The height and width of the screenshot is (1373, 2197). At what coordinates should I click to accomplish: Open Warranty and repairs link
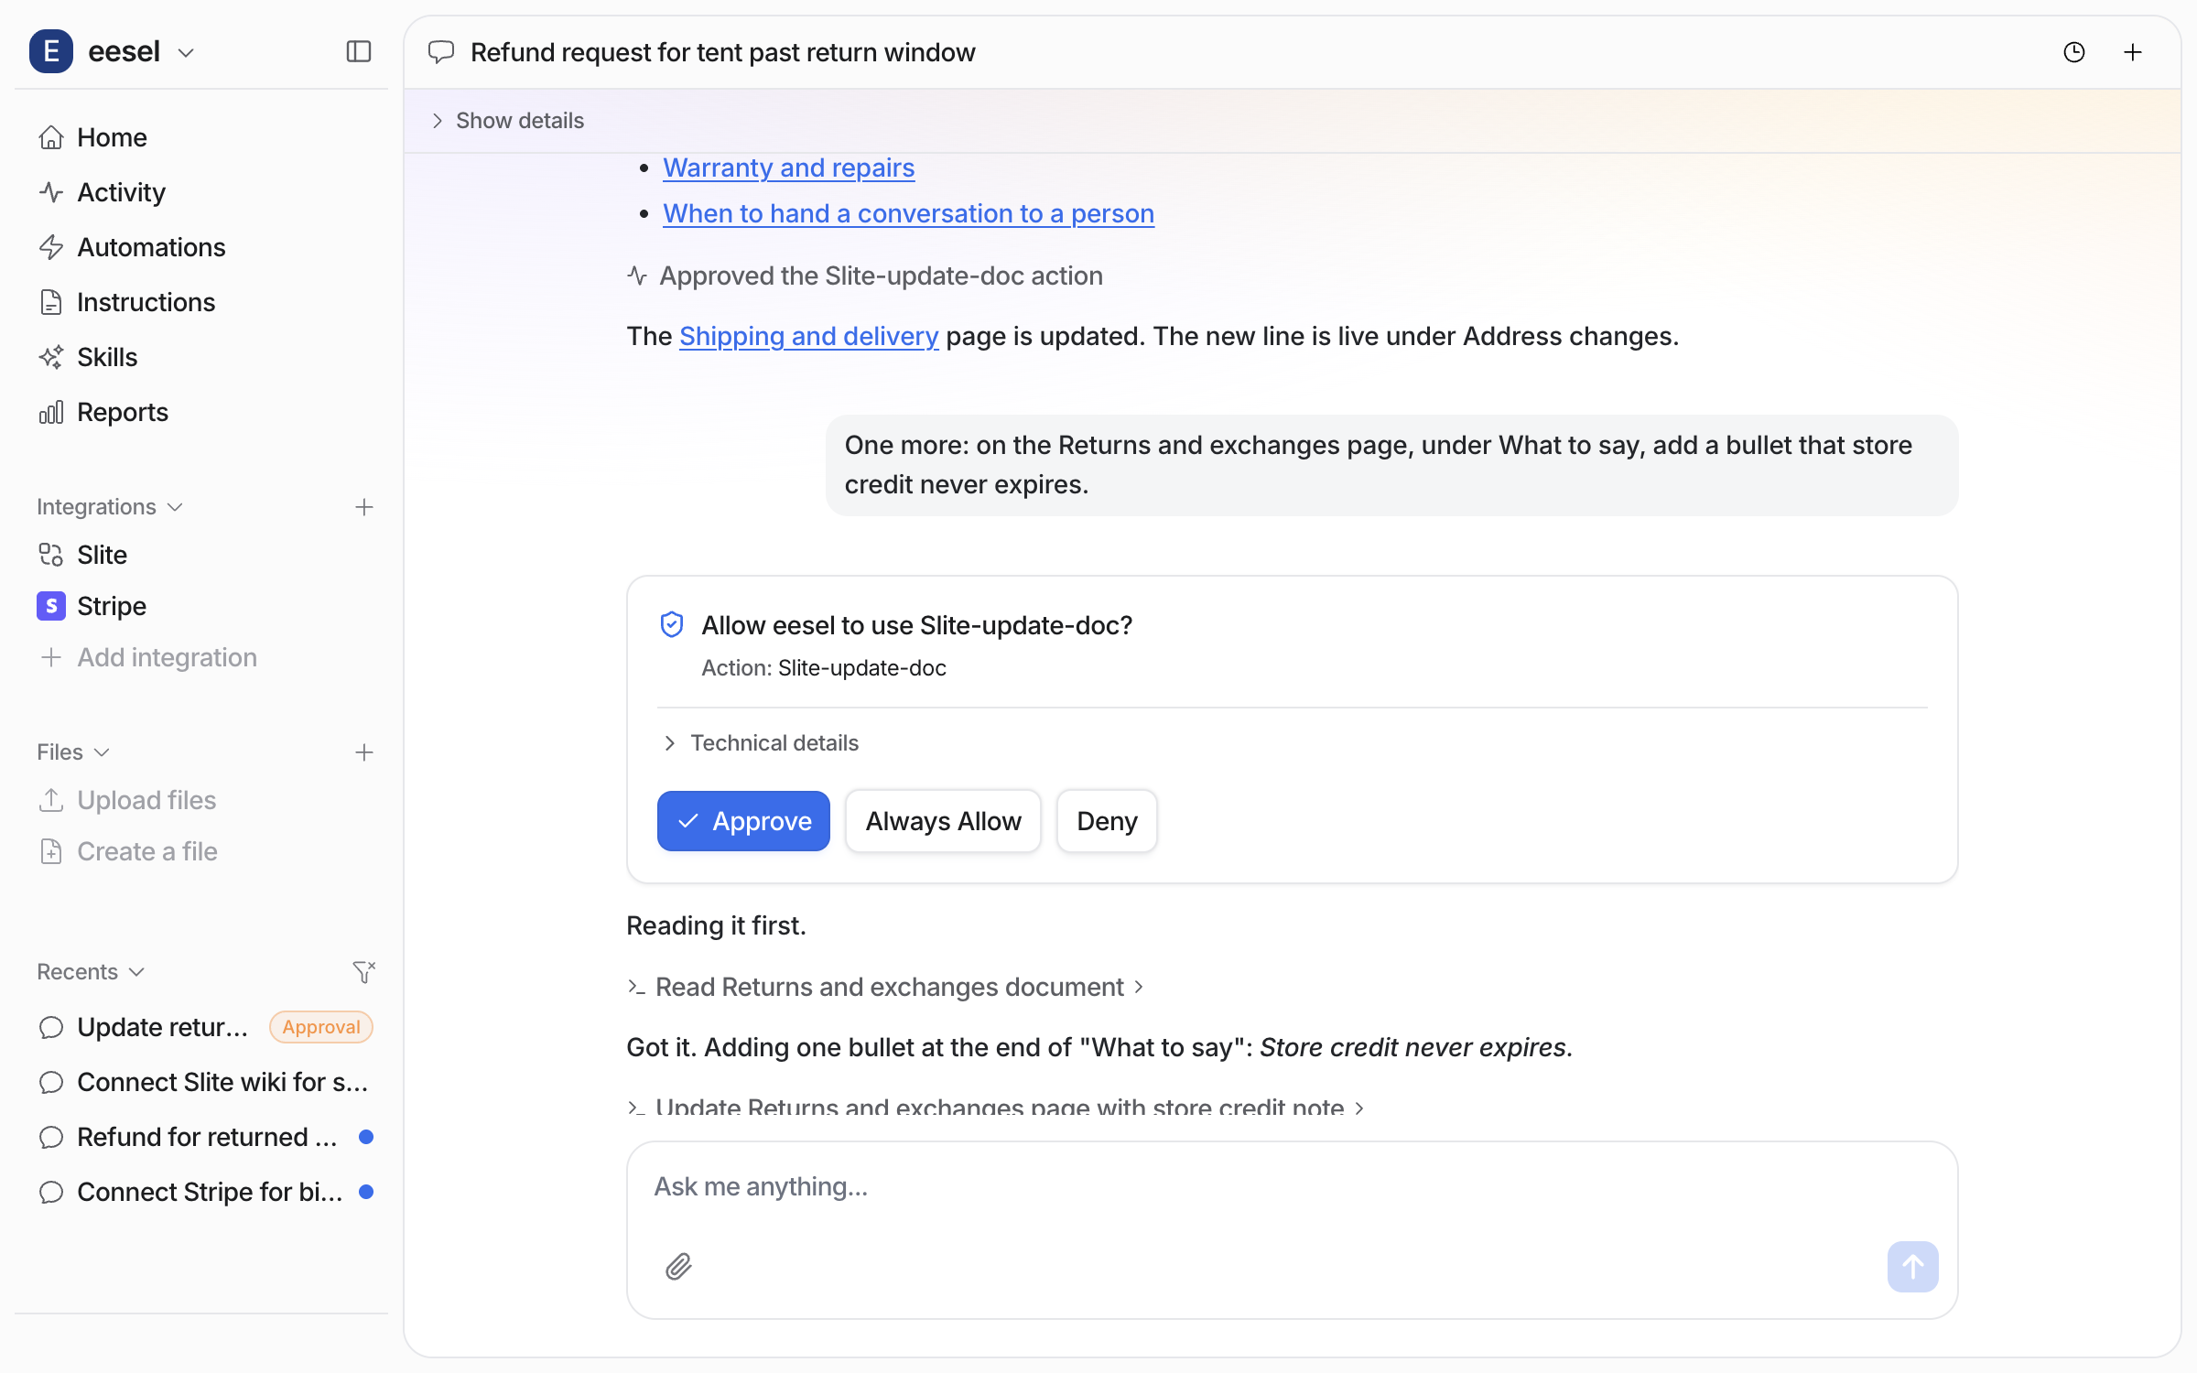pos(788,168)
